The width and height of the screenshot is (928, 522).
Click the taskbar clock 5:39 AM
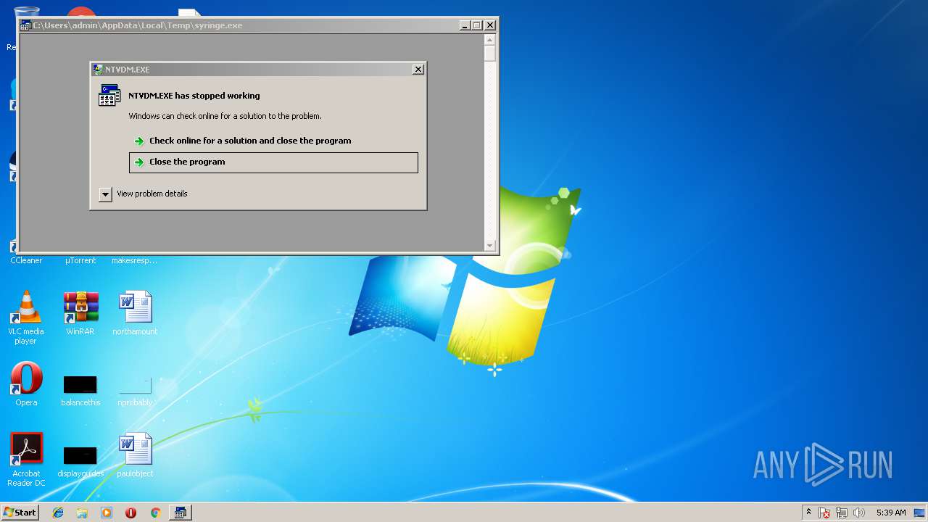(891, 513)
